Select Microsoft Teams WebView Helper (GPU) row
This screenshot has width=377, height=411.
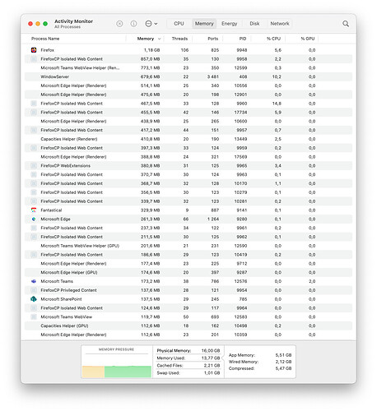click(x=188, y=246)
